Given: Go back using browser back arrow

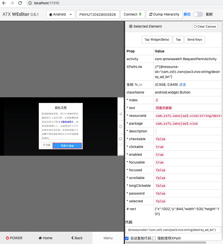Looking at the screenshot, I should [4, 3].
